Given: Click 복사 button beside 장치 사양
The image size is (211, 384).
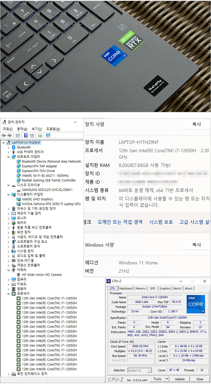Looking at the screenshot, I should [197, 124].
